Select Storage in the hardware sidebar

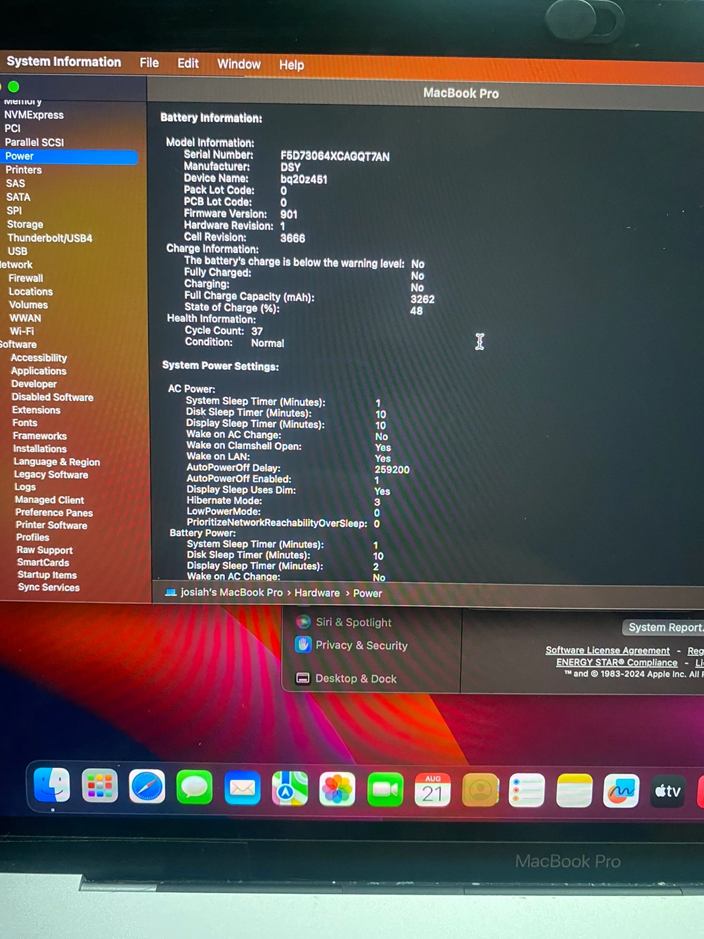[25, 224]
